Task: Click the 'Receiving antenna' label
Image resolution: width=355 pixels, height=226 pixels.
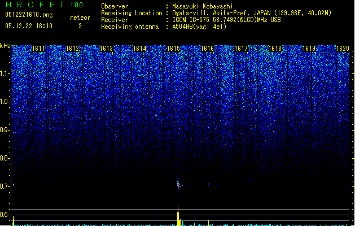Action: pyautogui.click(x=130, y=27)
